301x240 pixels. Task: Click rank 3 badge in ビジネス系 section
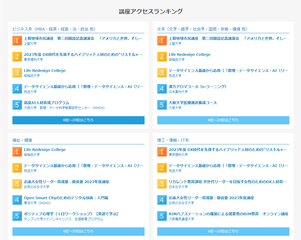pos(17,73)
